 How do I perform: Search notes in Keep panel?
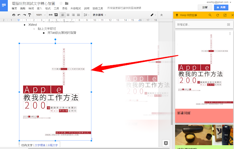210,15
